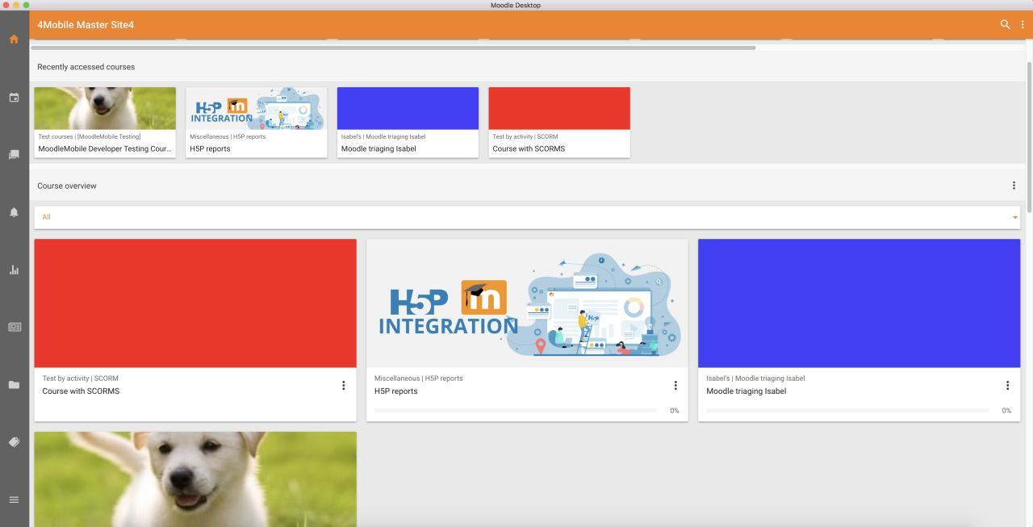Click the red SCORM course image
1033x527 pixels.
(x=195, y=303)
